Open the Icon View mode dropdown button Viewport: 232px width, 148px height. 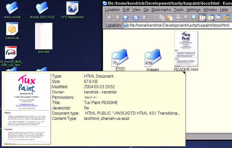point(203,18)
